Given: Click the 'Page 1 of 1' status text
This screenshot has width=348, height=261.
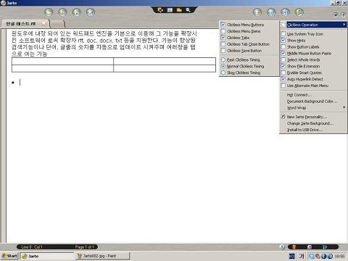Looking at the screenshot, I should [x=84, y=246].
